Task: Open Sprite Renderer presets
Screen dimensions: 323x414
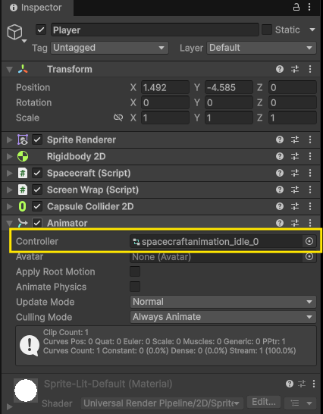Action: pyautogui.click(x=295, y=140)
